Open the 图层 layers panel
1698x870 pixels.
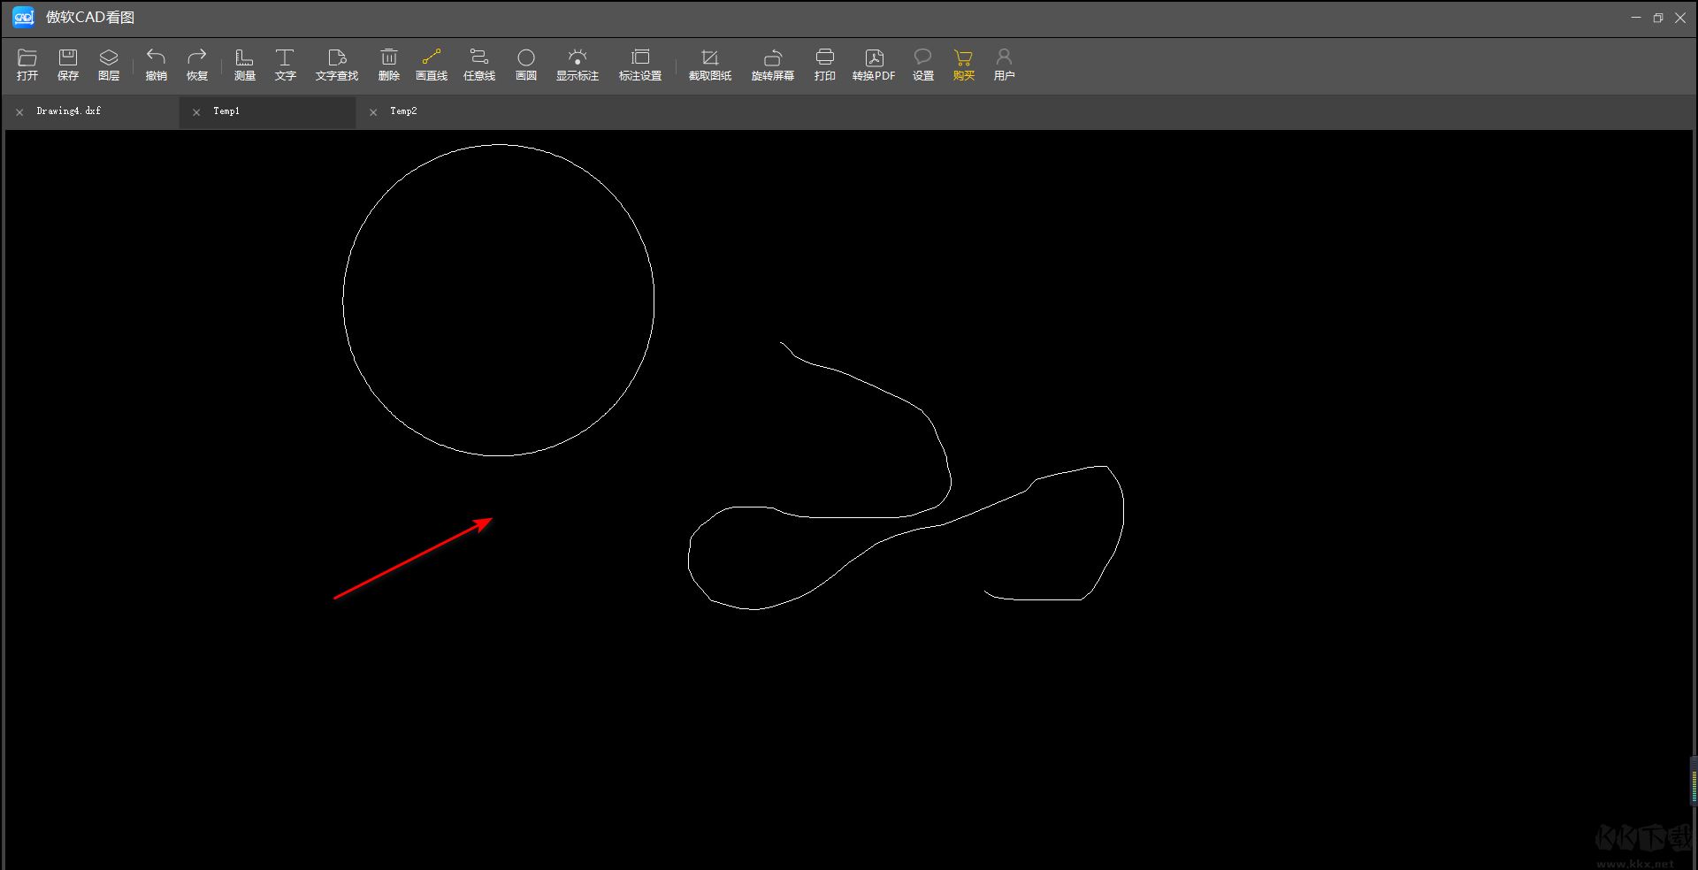(109, 65)
